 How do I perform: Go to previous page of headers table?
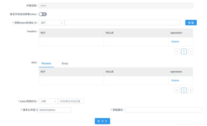point(177,52)
